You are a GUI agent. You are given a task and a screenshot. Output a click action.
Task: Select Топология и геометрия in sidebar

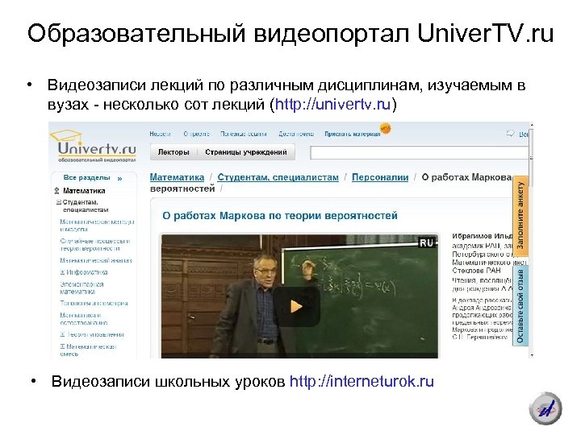click(94, 304)
